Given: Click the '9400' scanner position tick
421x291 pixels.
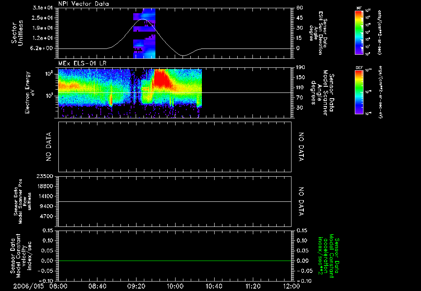Looking at the screenshot, I should point(47,206).
